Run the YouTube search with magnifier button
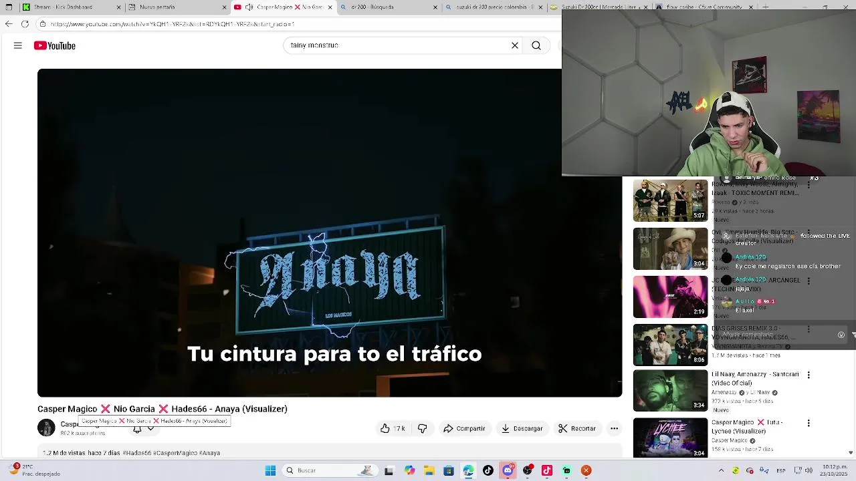Viewport: 856px width, 481px height. 536,45
